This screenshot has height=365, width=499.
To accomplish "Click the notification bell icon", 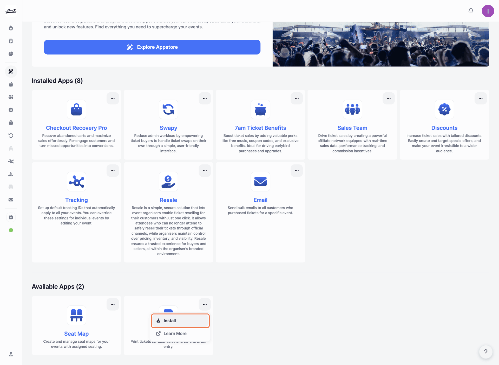I will click(471, 11).
